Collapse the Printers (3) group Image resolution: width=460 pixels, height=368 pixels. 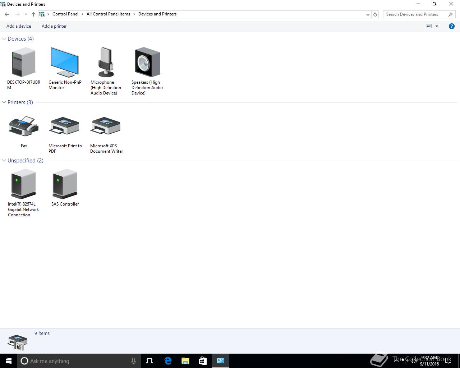pyautogui.click(x=4, y=102)
